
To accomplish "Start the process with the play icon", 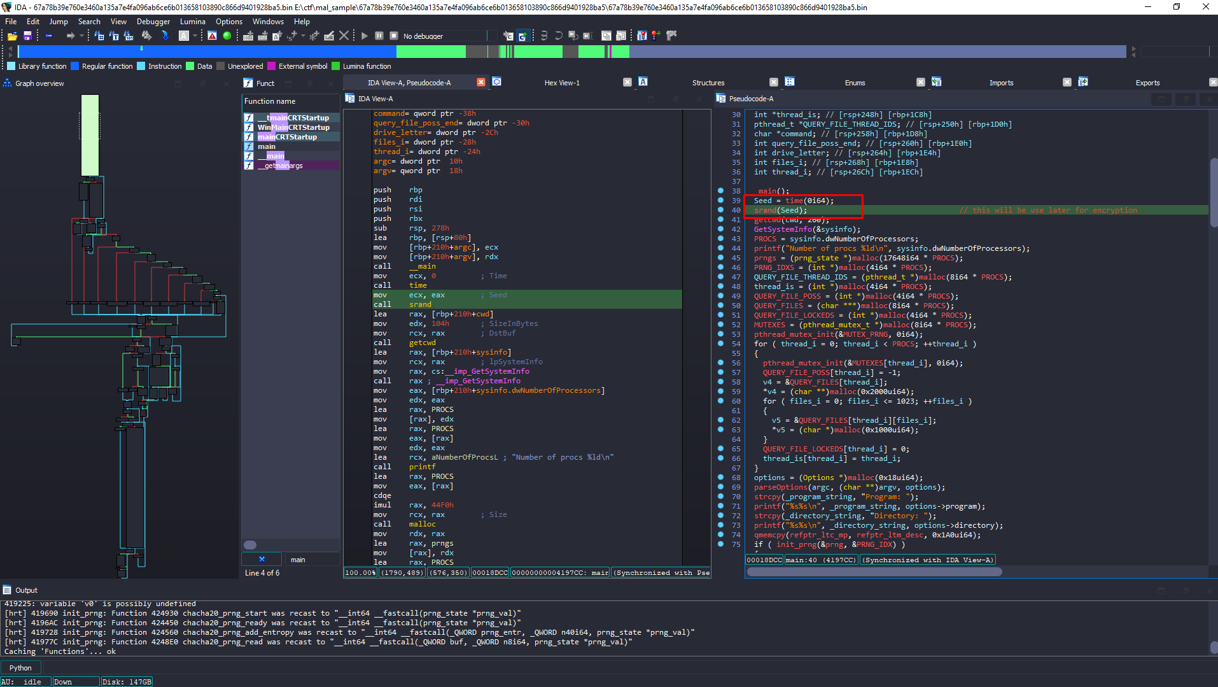I will (x=365, y=36).
